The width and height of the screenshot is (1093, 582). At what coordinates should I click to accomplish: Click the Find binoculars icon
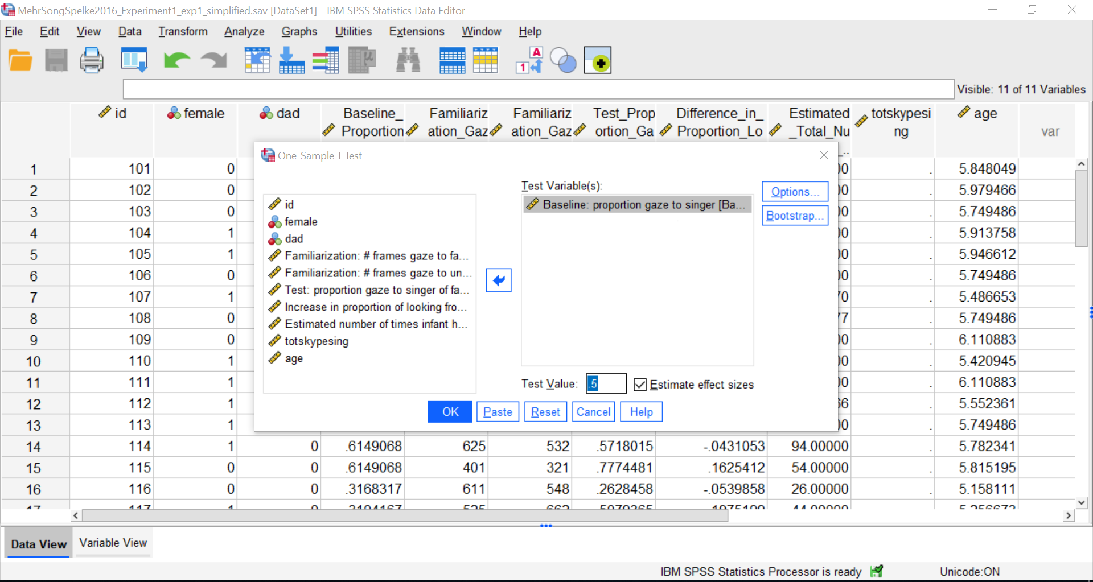pyautogui.click(x=408, y=60)
